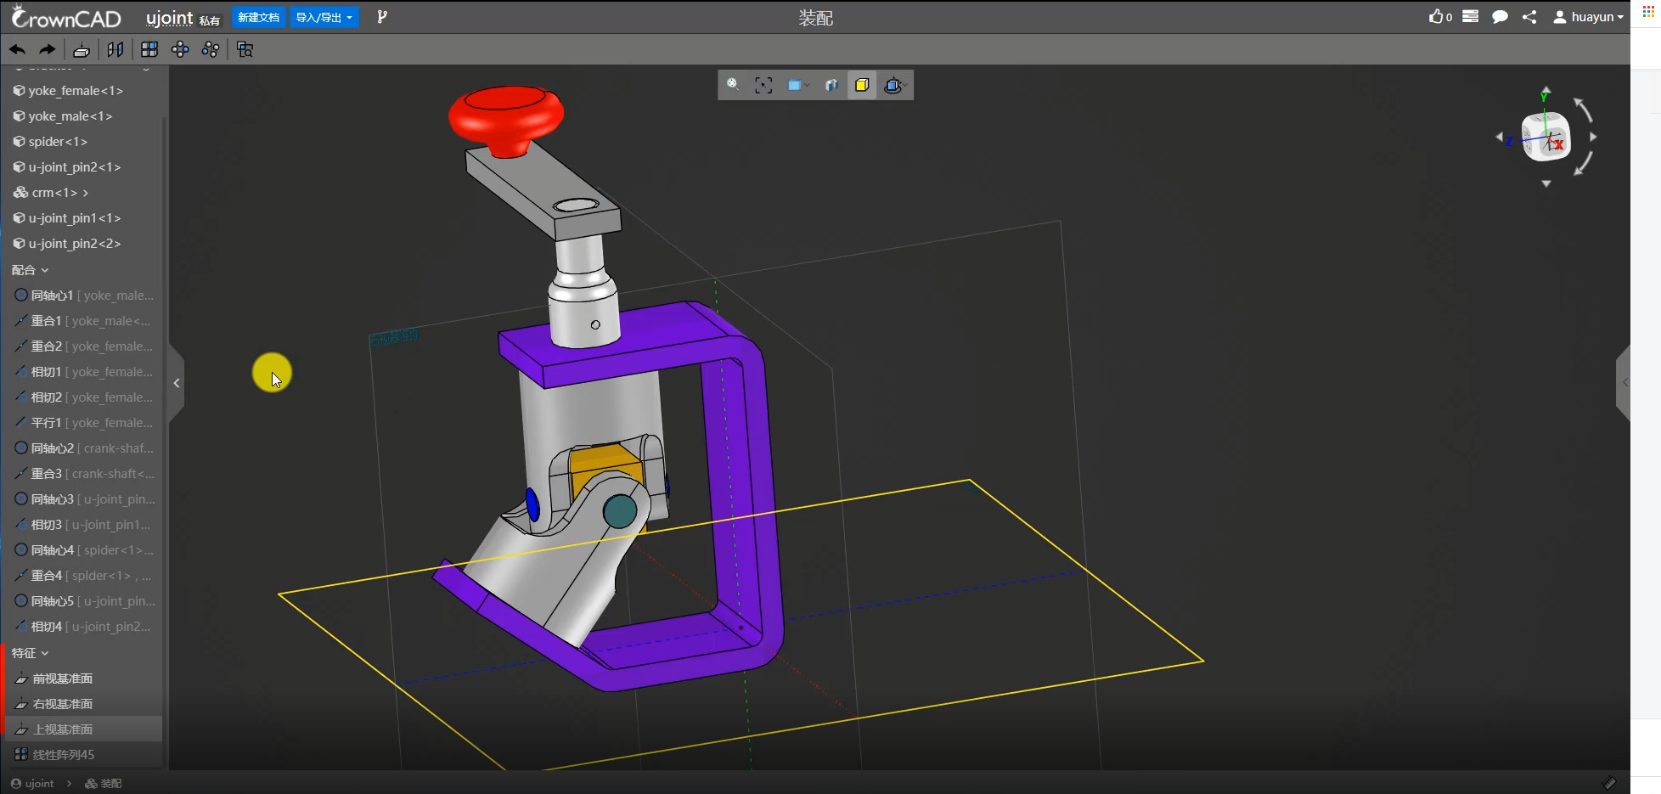The image size is (1661, 794).
Task: Select mate 相切2
Action: pos(84,397)
